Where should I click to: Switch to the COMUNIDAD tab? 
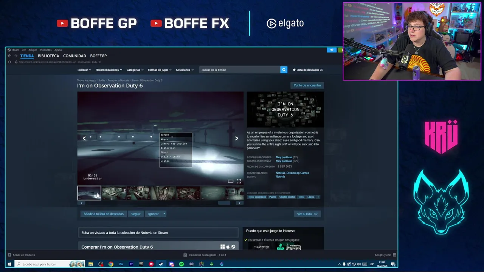(x=74, y=56)
